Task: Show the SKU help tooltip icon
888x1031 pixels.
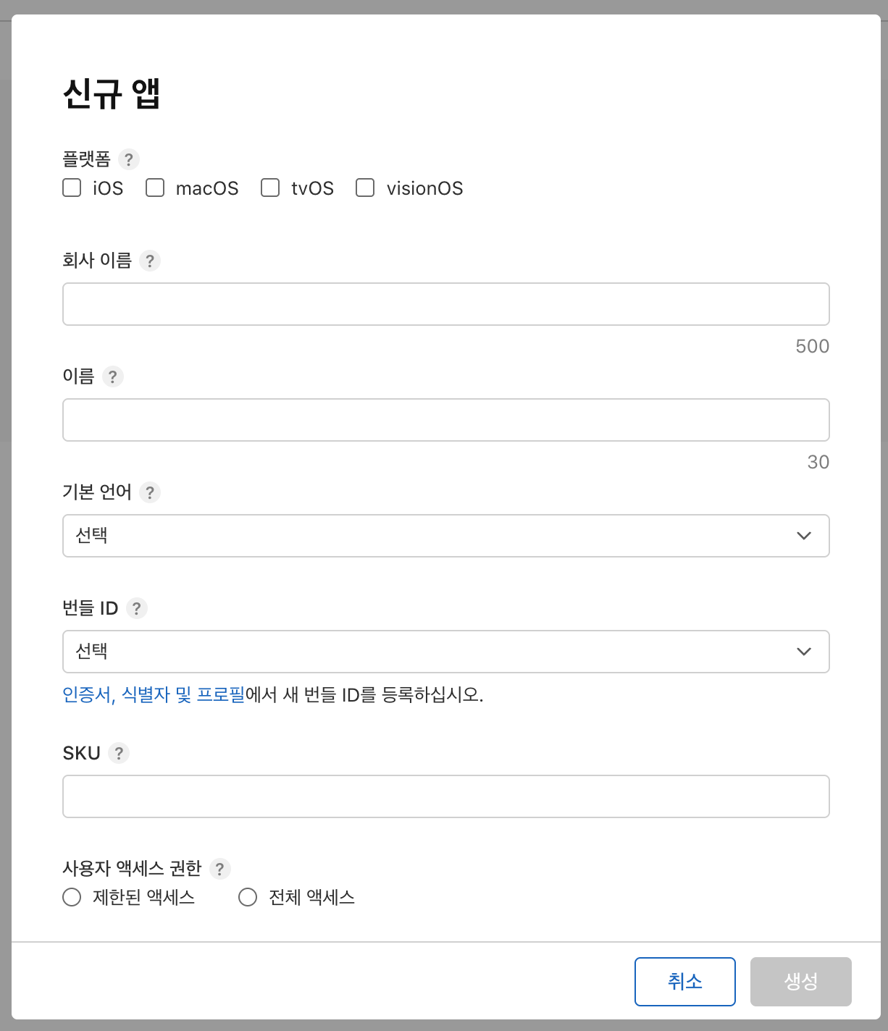Action: pyautogui.click(x=119, y=753)
